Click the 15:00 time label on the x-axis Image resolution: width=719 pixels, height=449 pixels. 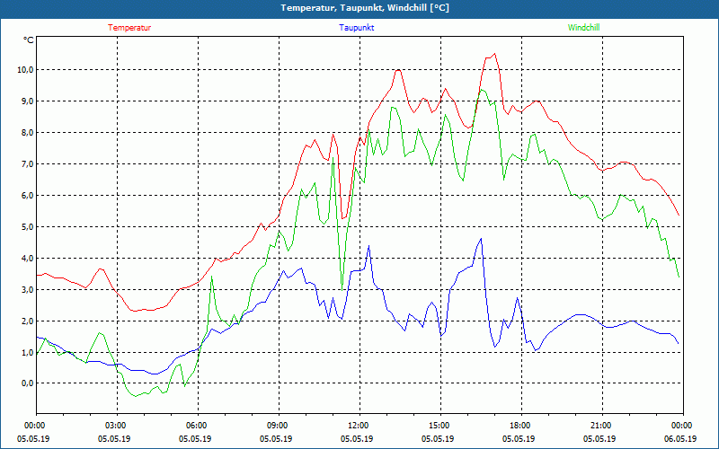pos(441,426)
